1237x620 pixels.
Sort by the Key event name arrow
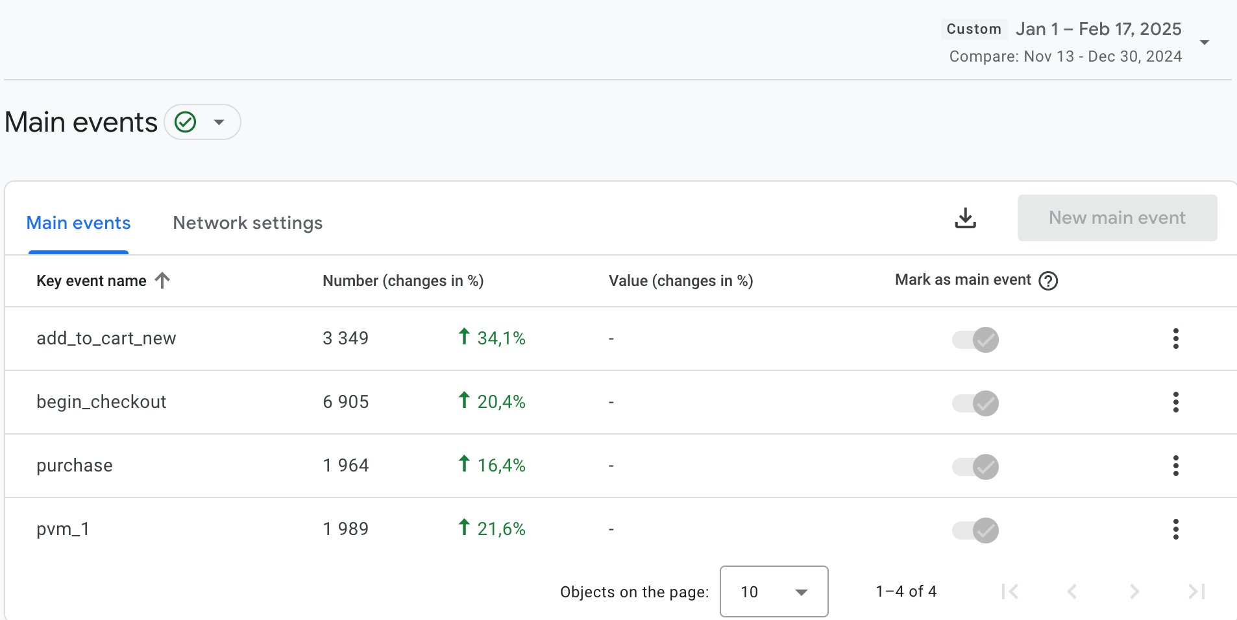coord(162,280)
